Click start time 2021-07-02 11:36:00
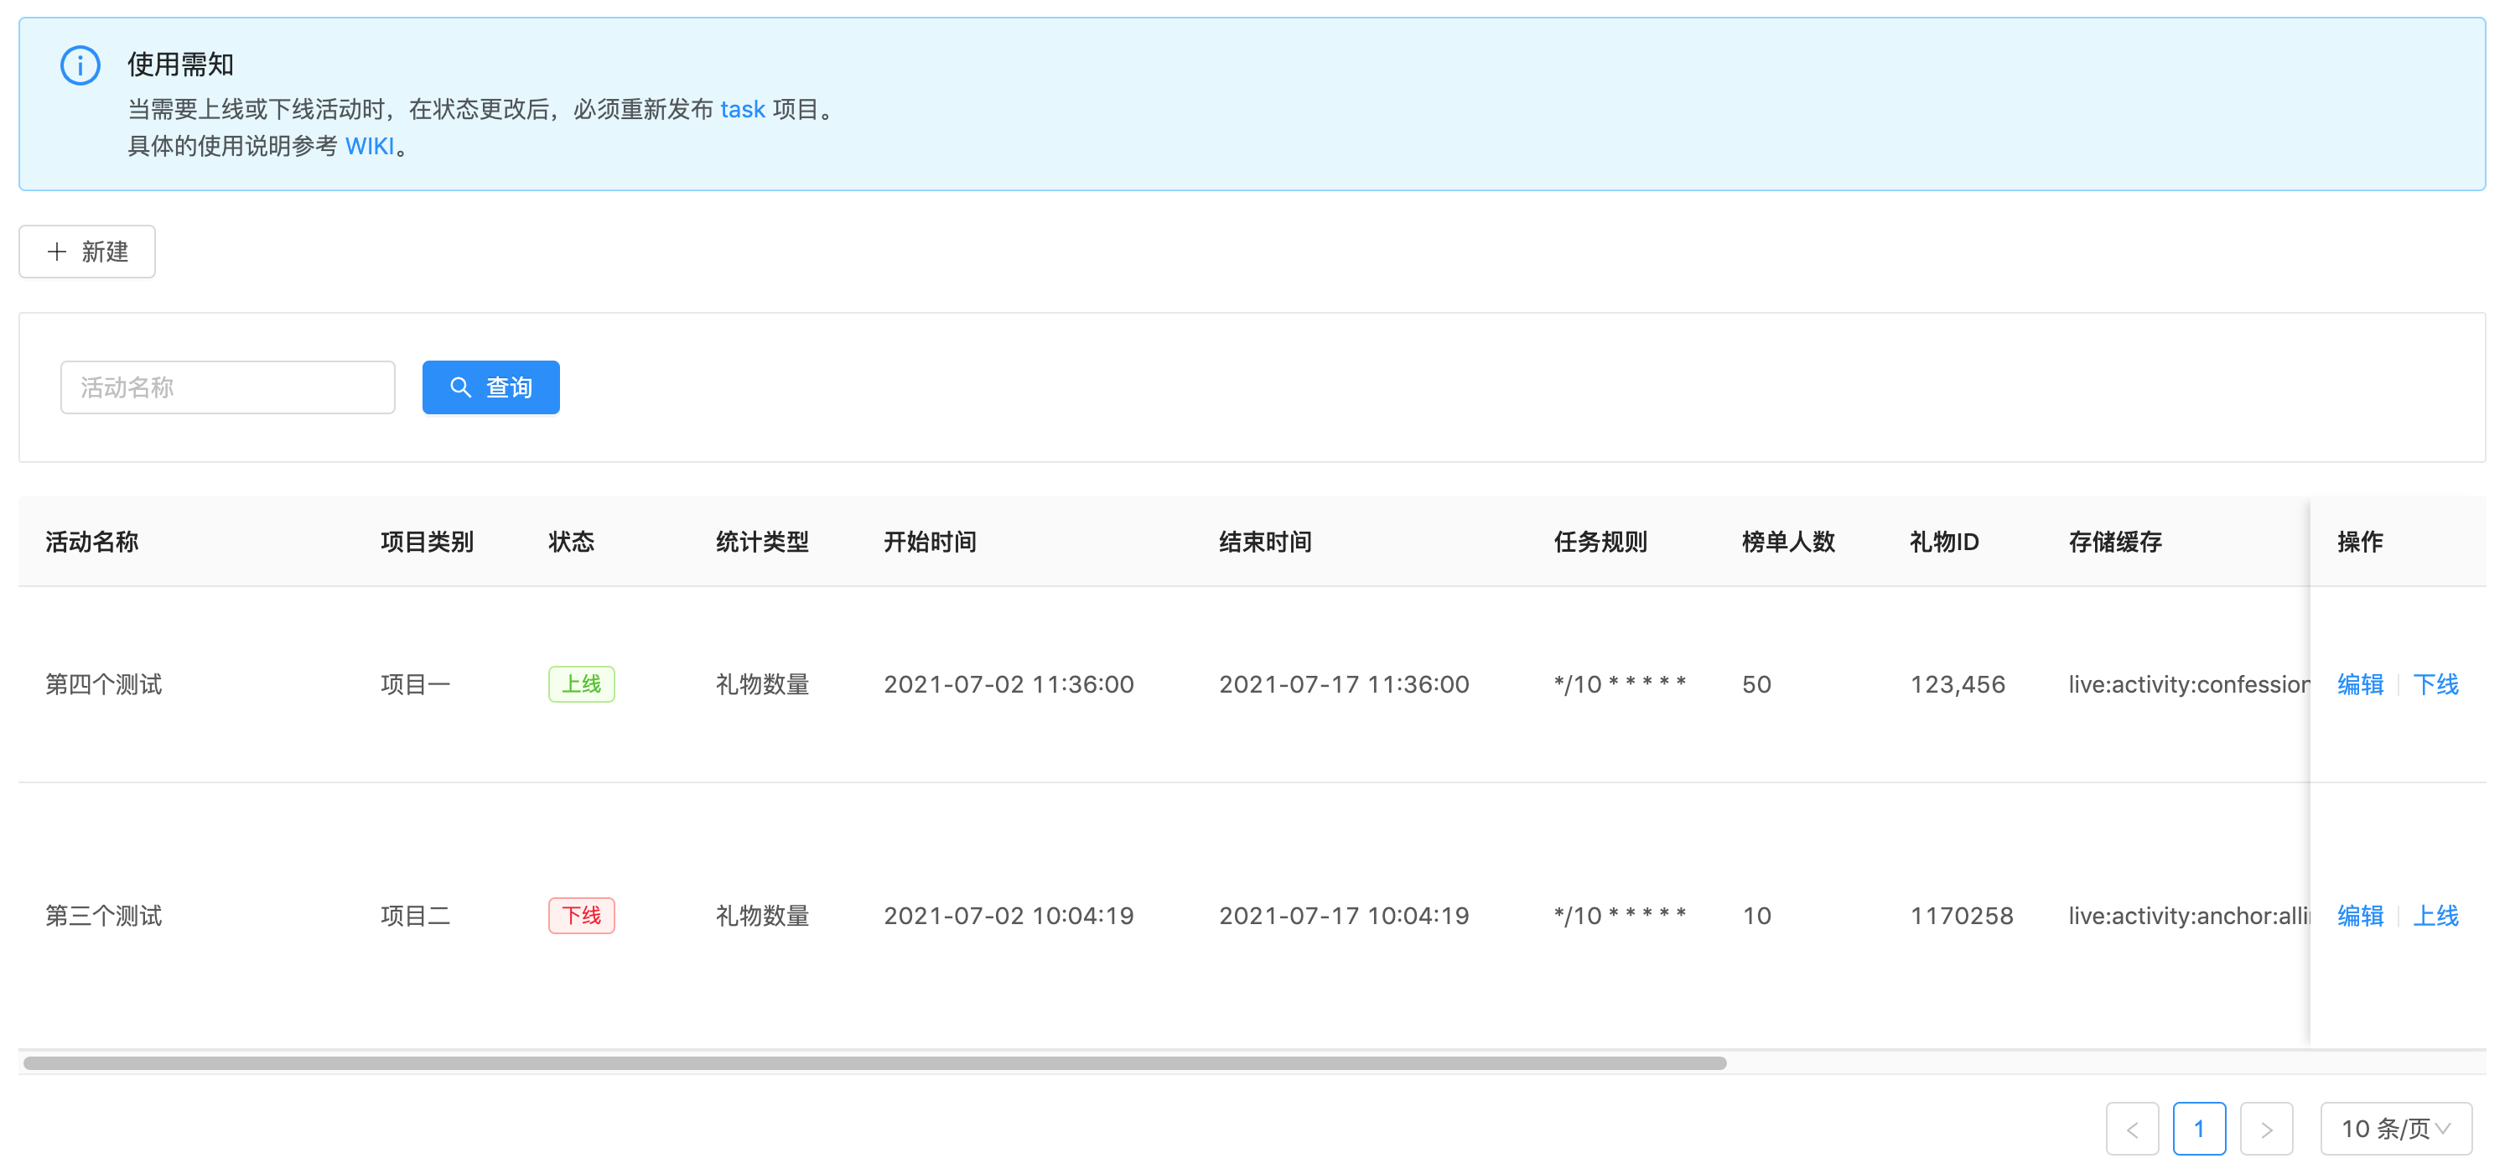2510x1174 pixels. pos(1009,685)
